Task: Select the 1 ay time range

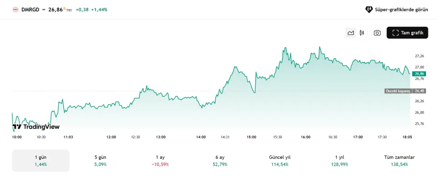Action: coord(160,161)
